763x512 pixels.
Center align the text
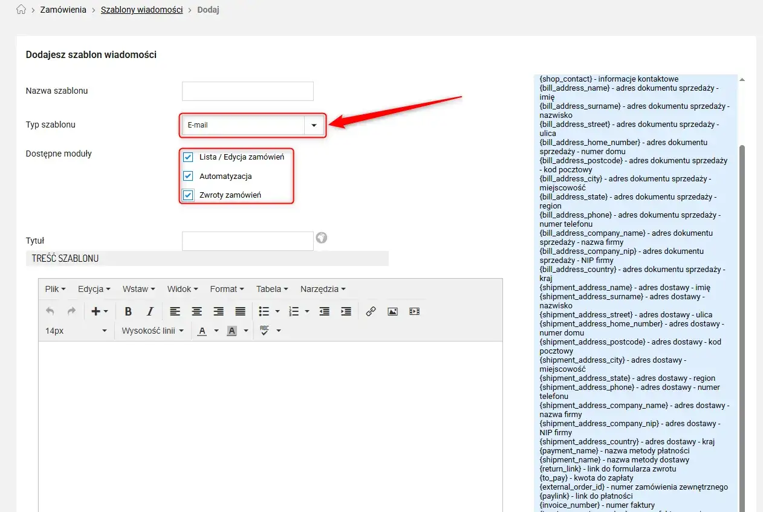[x=196, y=311]
